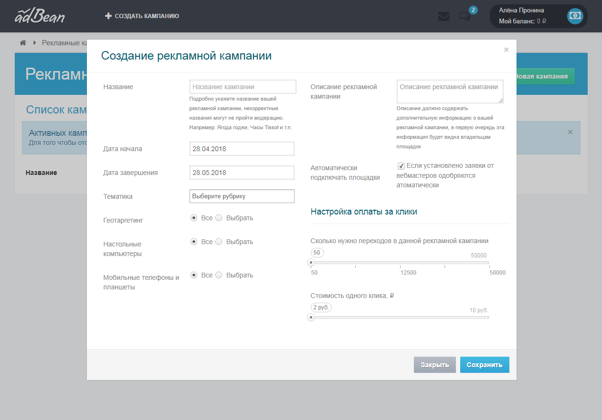This screenshot has height=420, width=602.
Task: Open the chat messages icon with badge
Action: click(465, 16)
